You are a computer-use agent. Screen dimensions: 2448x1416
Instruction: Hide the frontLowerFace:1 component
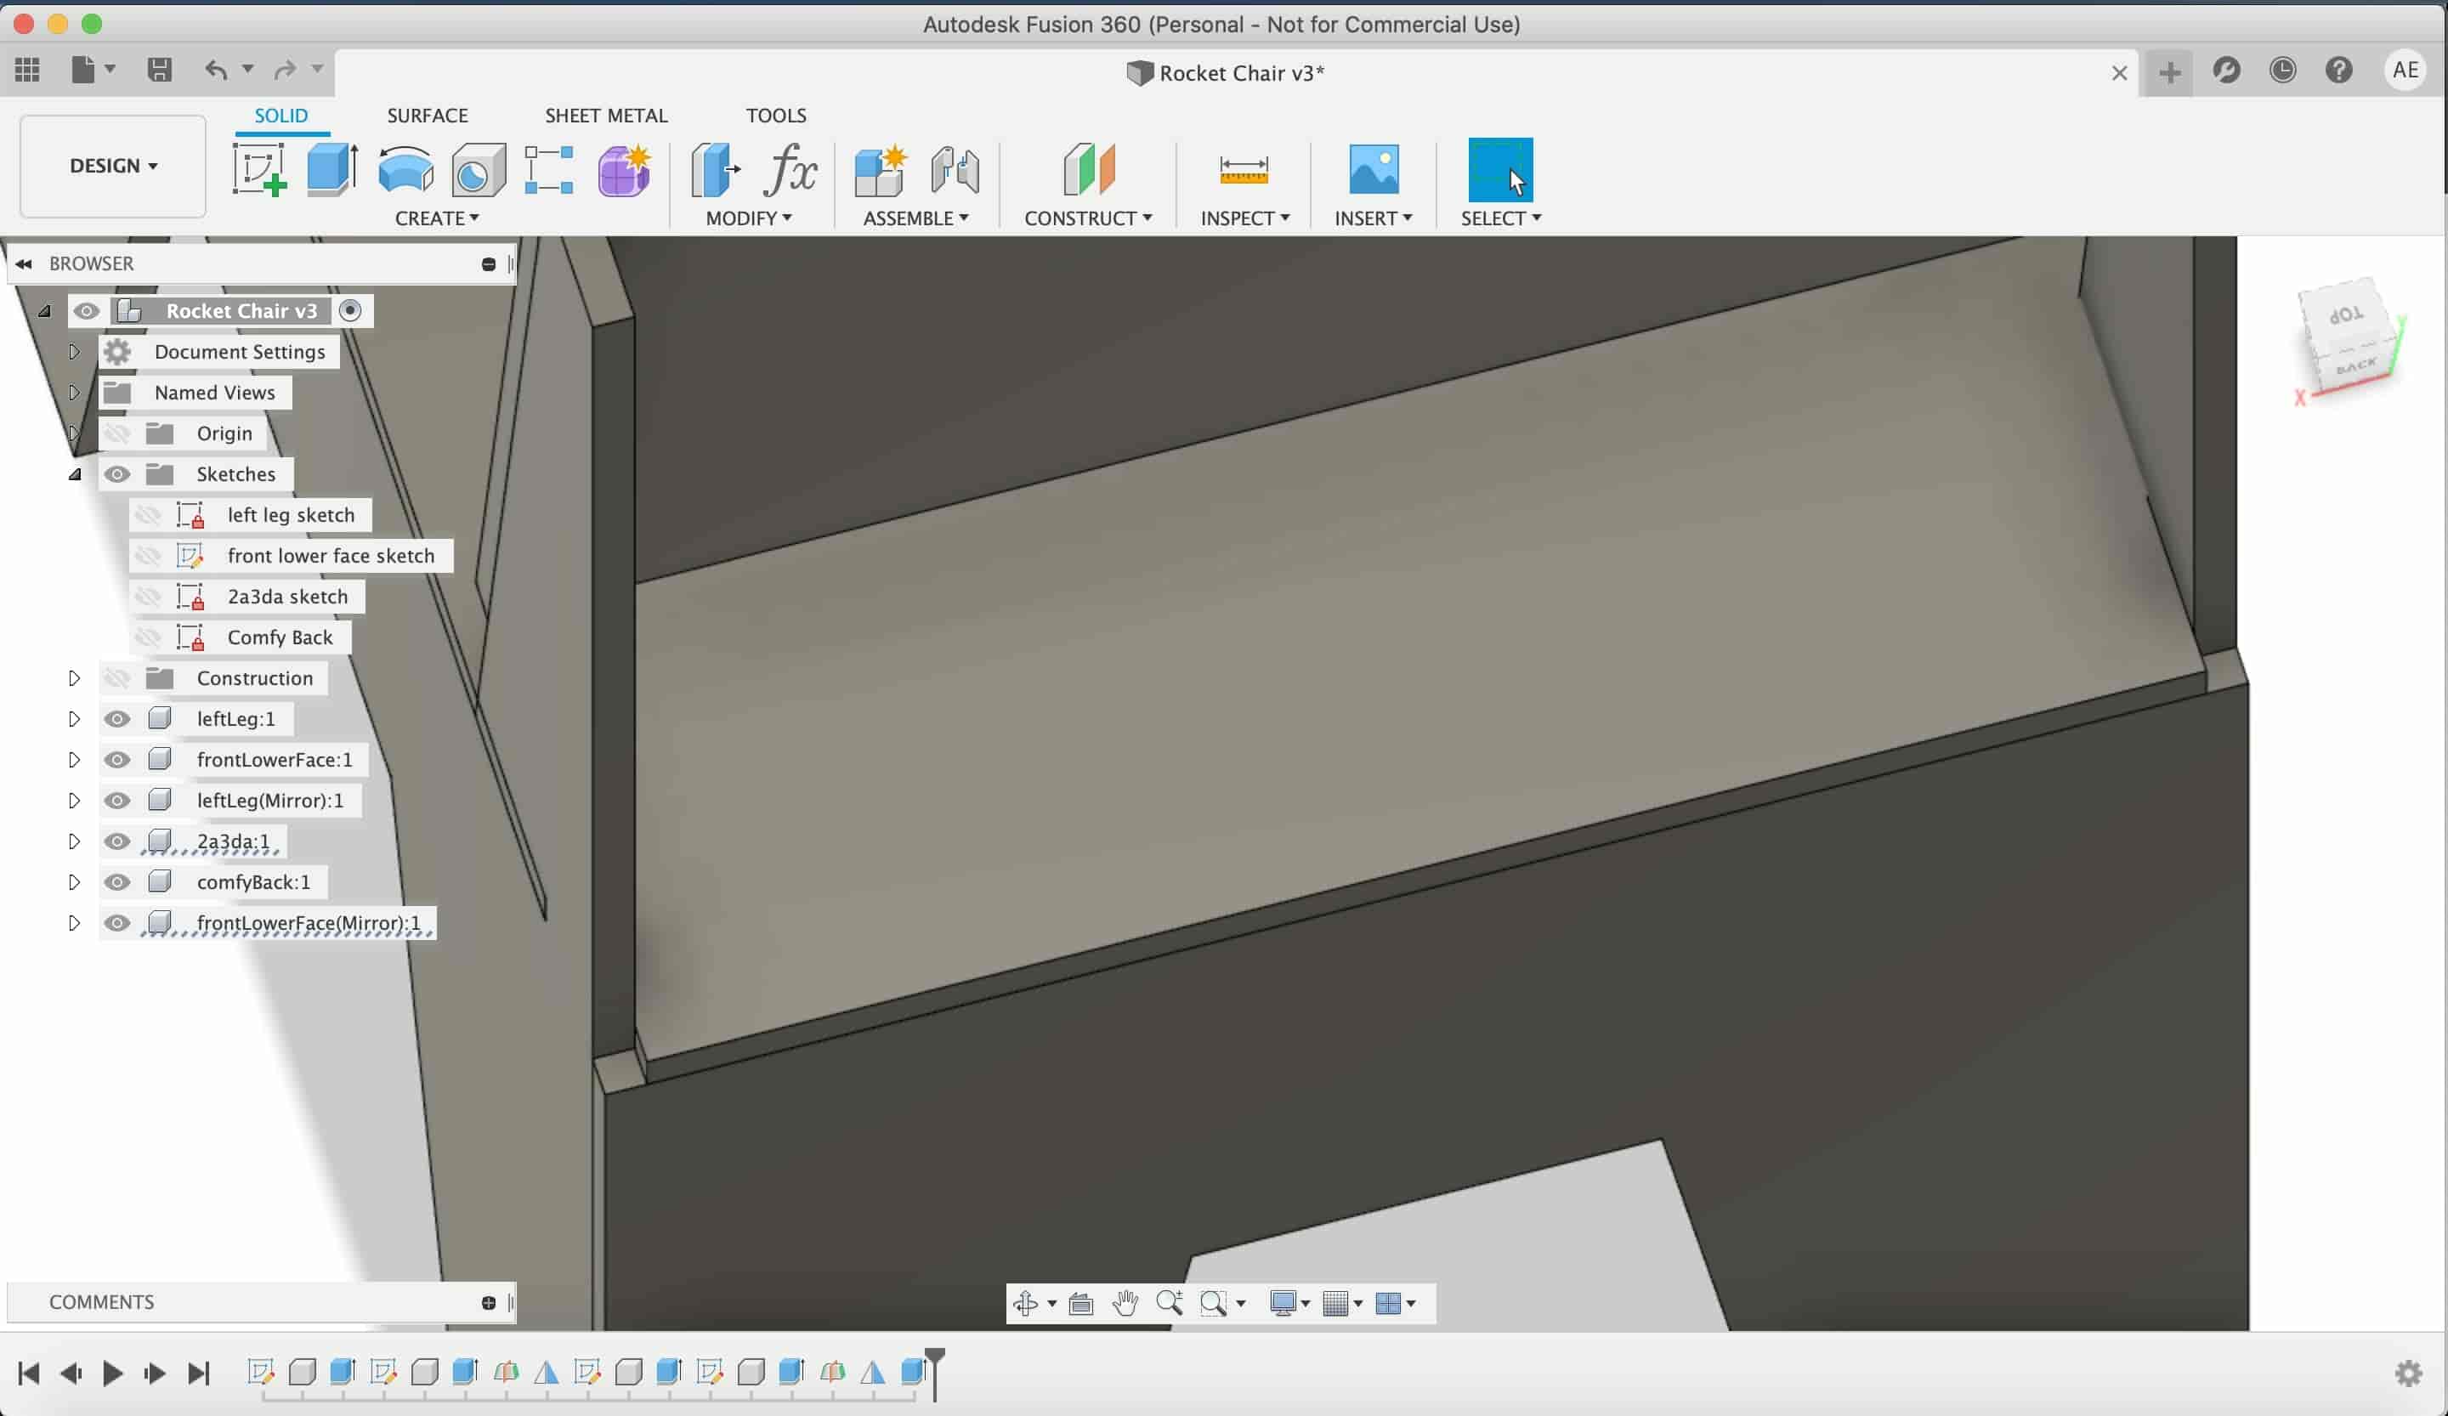(117, 760)
